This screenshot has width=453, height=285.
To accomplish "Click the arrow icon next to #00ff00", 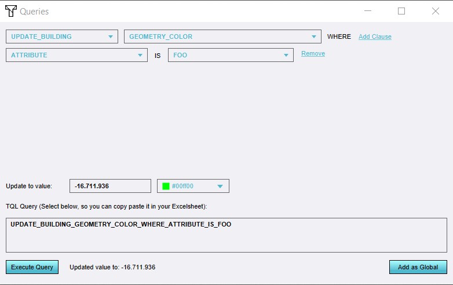I will (x=220, y=187).
